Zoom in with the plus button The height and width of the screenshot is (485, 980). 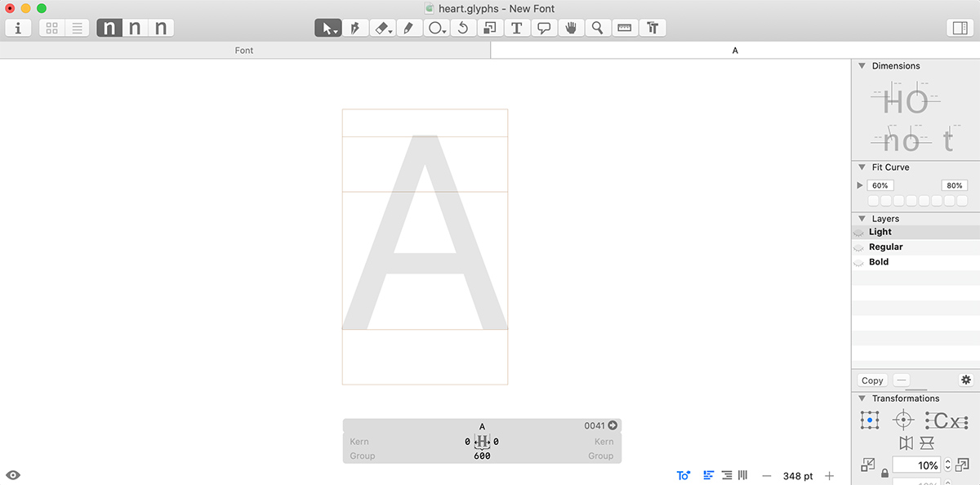(x=830, y=476)
